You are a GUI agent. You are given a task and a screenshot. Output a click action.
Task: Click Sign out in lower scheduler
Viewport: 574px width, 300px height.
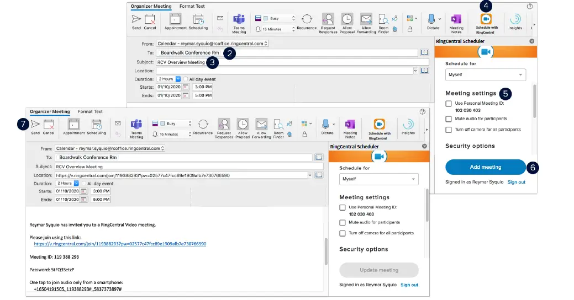tap(409, 285)
